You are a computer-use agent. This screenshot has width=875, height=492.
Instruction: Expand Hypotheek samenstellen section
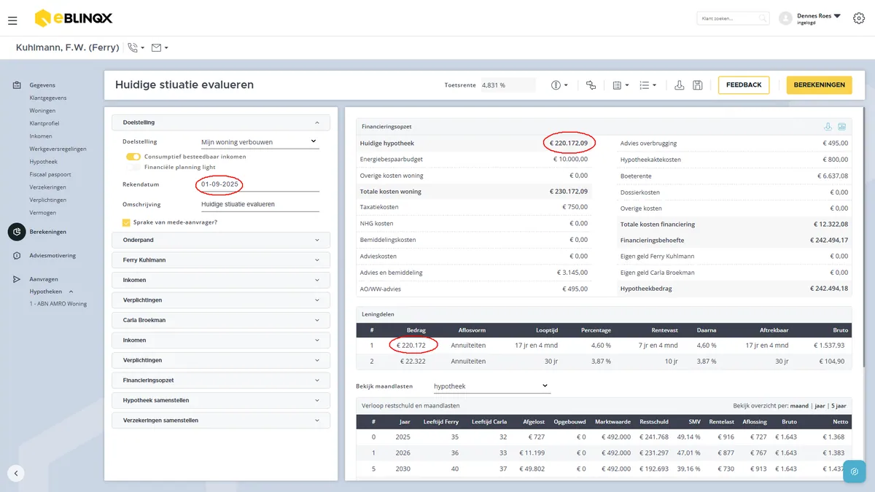pyautogui.click(x=221, y=400)
